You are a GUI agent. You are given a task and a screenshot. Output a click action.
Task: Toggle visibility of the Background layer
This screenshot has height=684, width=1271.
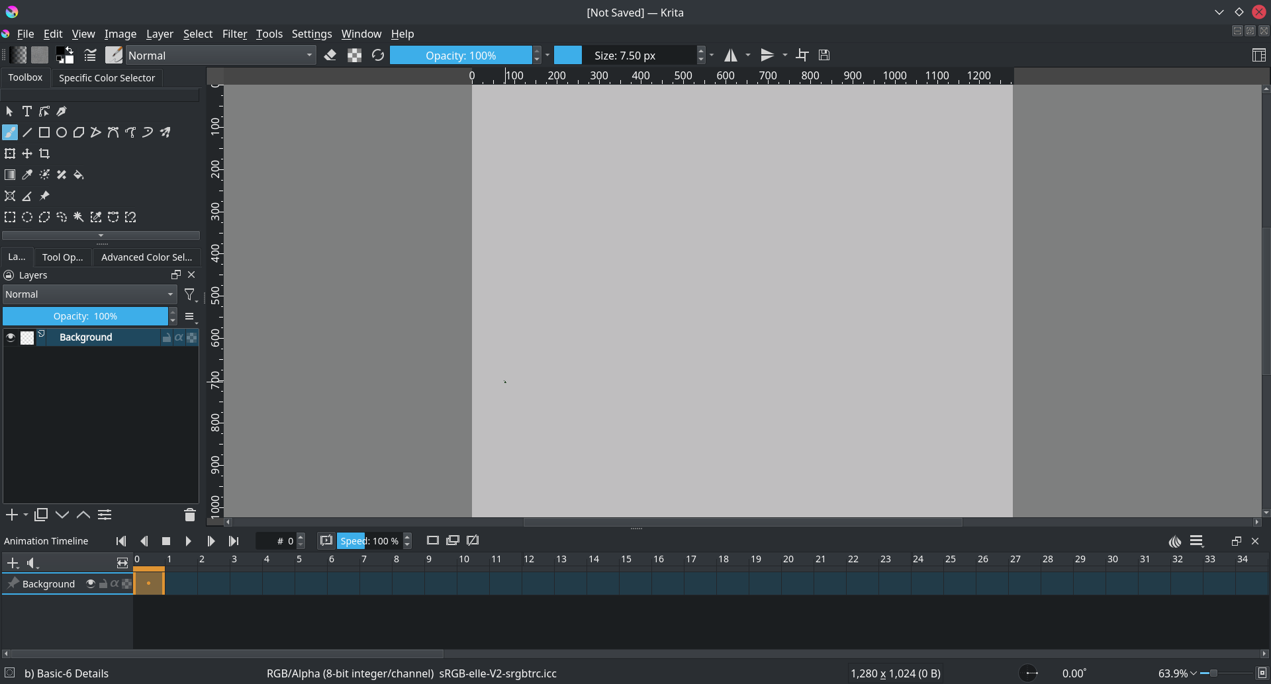11,337
